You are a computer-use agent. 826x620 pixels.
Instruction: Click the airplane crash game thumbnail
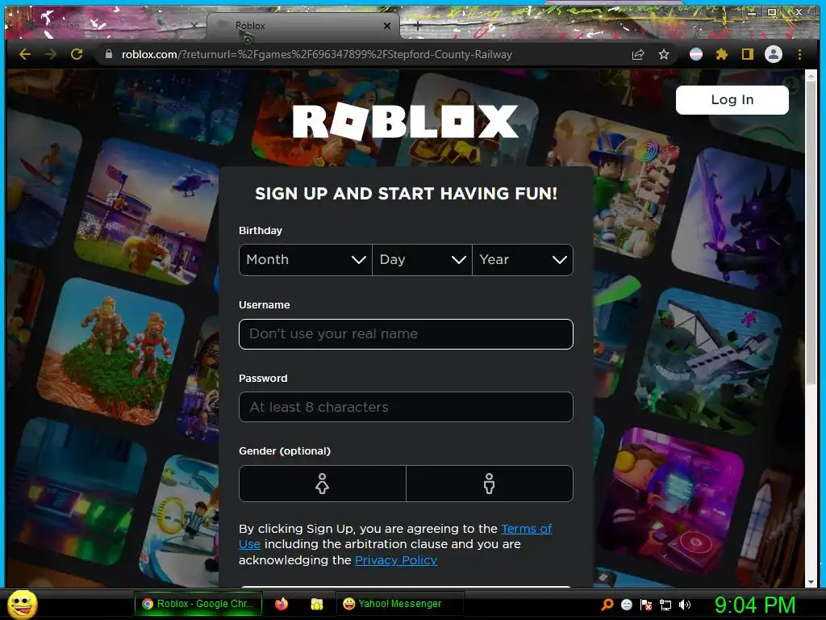707,361
